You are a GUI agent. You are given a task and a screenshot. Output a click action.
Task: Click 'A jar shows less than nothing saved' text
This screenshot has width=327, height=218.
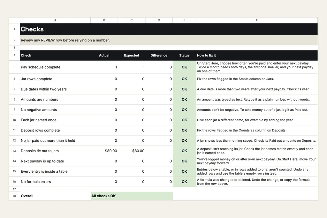tap(257, 140)
